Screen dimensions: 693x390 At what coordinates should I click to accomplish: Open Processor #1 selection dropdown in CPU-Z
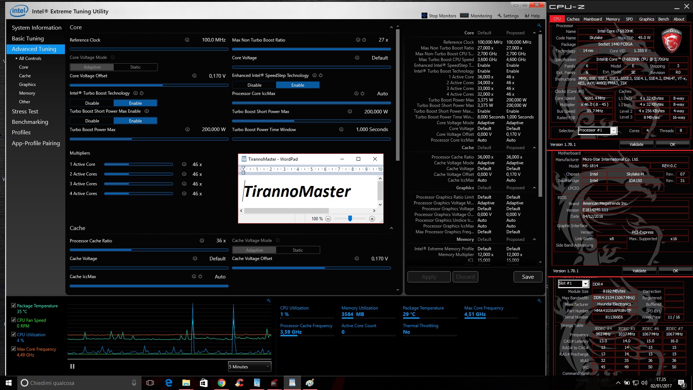(597, 130)
